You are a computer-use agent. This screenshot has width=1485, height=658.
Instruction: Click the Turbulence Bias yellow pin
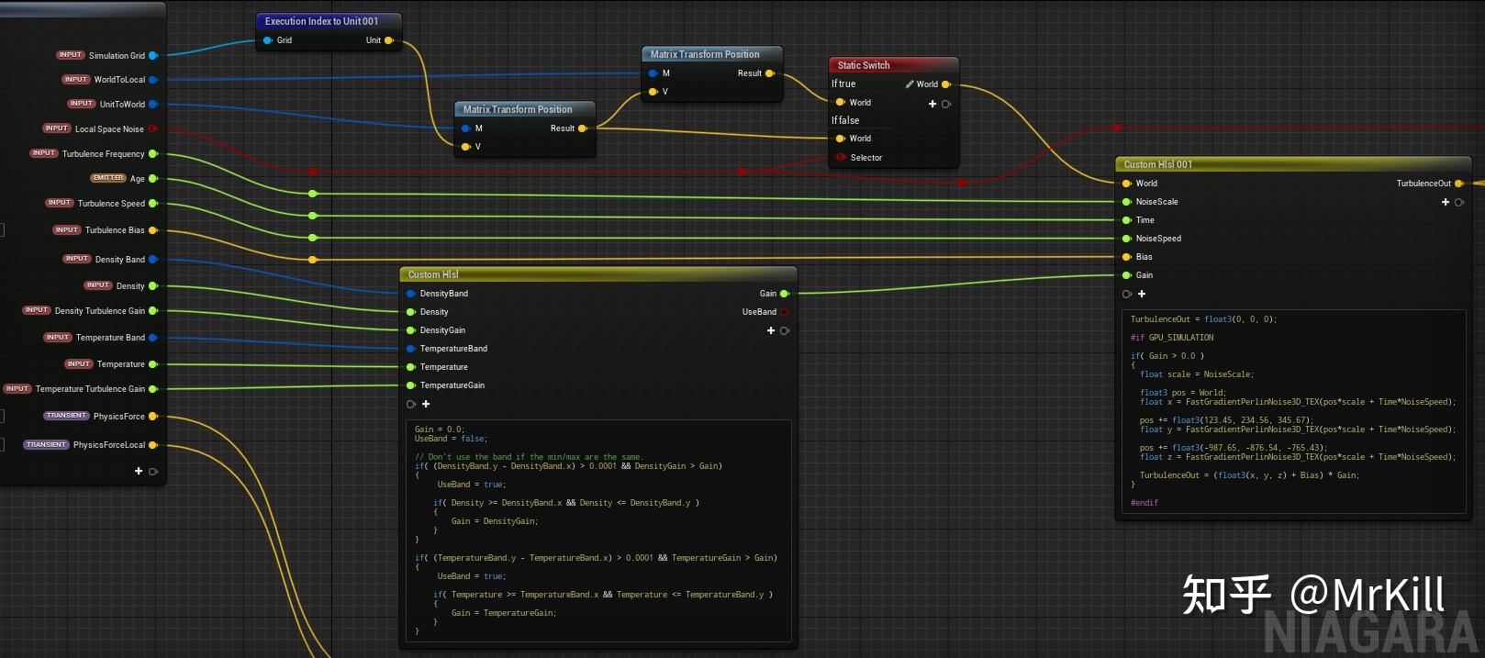(x=153, y=230)
